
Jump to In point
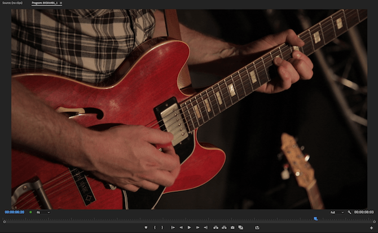click(x=173, y=227)
